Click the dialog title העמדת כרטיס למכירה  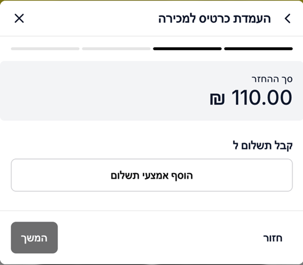coord(217,19)
